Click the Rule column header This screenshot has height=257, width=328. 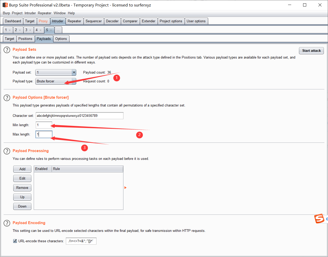(x=87, y=169)
